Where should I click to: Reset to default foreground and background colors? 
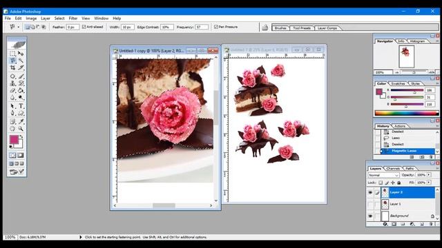click(x=11, y=147)
